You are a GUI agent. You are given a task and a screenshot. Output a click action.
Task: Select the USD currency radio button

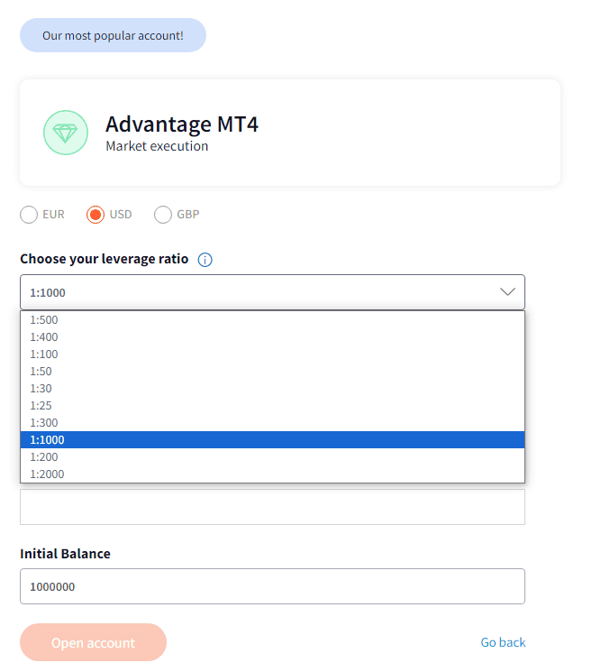(x=96, y=215)
